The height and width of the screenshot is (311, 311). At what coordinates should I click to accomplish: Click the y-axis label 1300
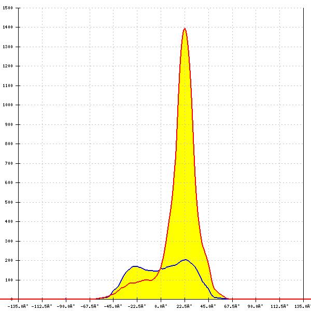pyautogui.click(x=8, y=47)
